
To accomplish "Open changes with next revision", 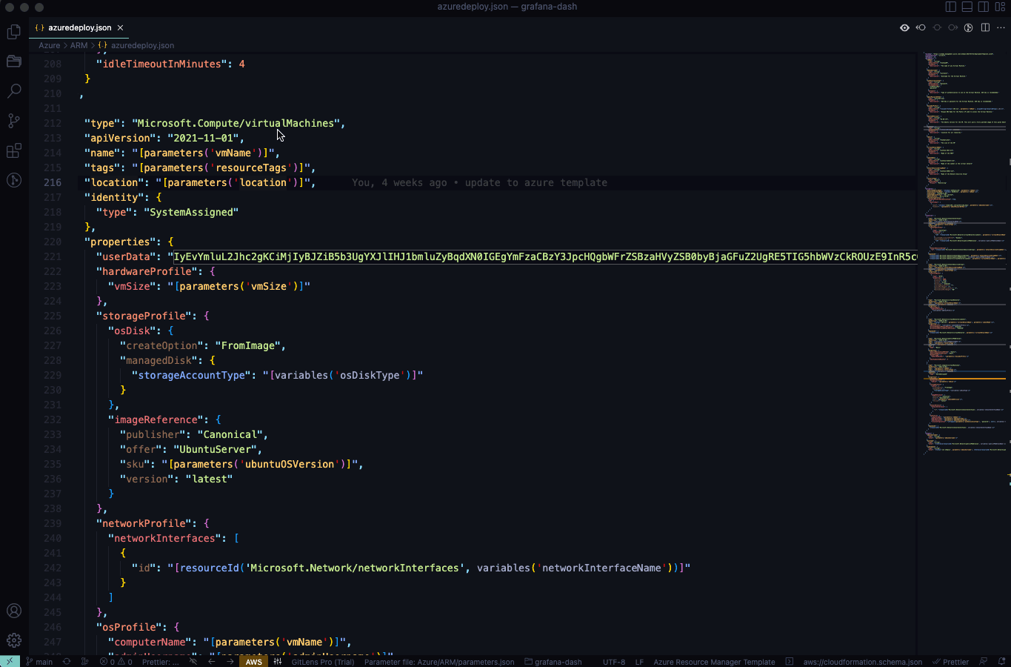I will [x=953, y=27].
